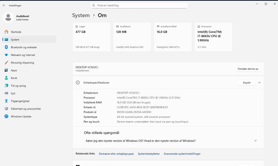Image resolution: width=278 pixels, height=166 pixels.
Task: Click the Find en indstilling search box
Action: pos(139,6)
